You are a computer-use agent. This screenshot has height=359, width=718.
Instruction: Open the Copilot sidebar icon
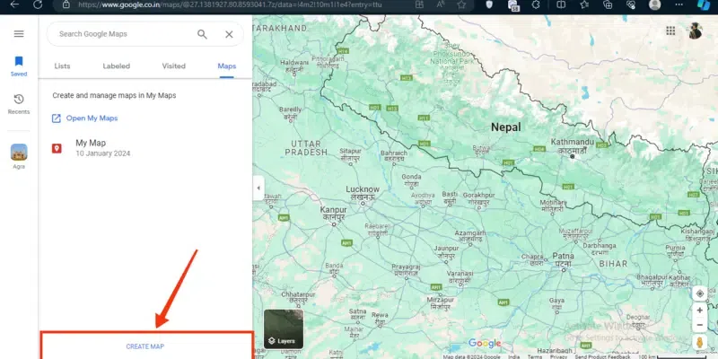coord(704,4)
